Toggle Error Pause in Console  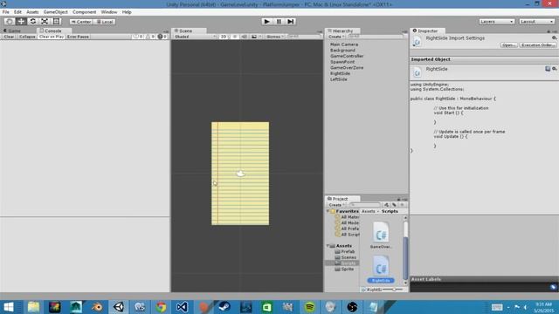point(78,37)
